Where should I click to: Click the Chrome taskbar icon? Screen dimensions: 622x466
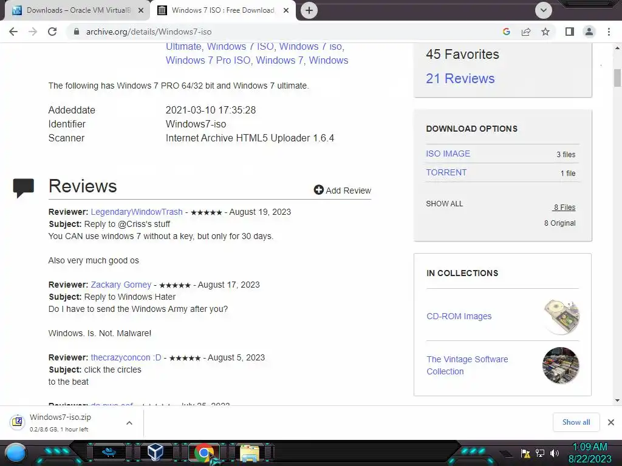click(x=204, y=453)
